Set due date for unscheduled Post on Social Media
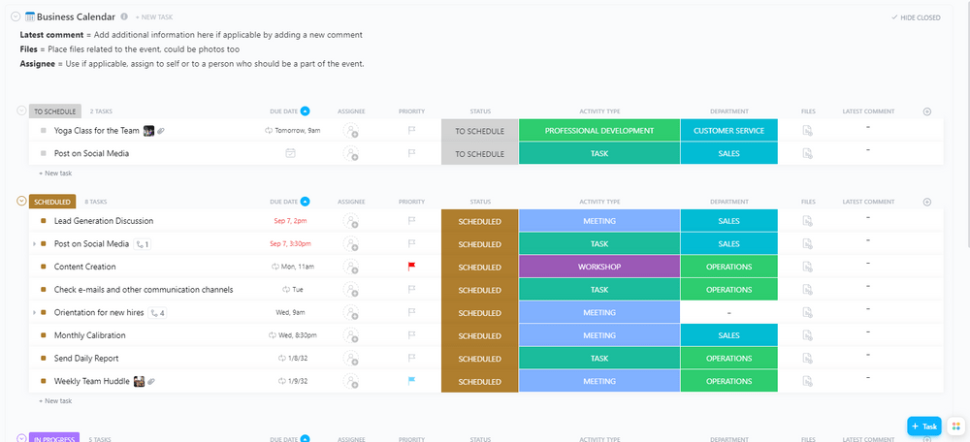This screenshot has height=442, width=970. [290, 153]
